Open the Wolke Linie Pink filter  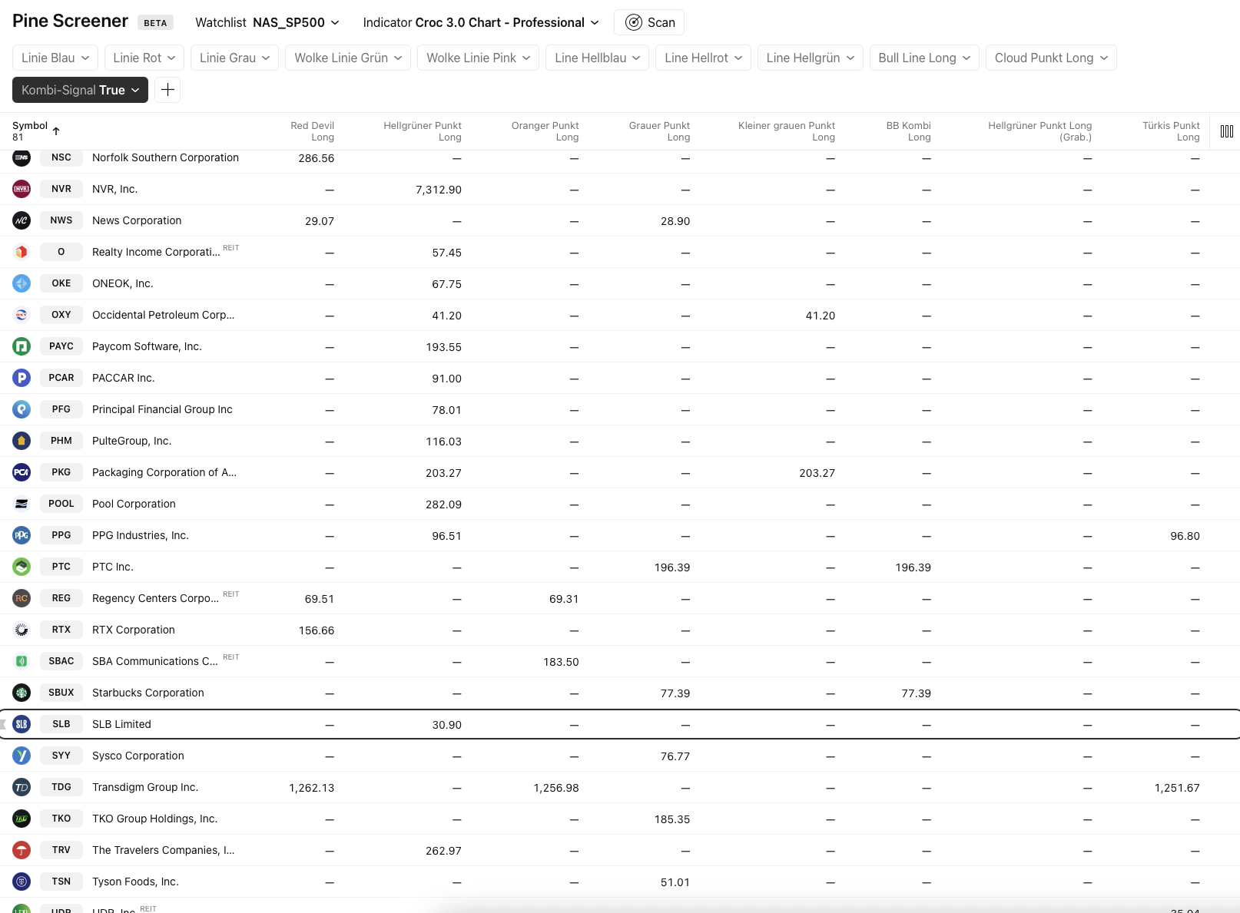(x=478, y=58)
